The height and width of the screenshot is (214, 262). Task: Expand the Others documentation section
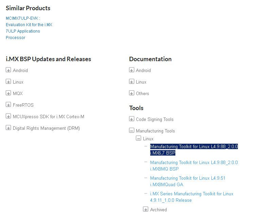132,93
